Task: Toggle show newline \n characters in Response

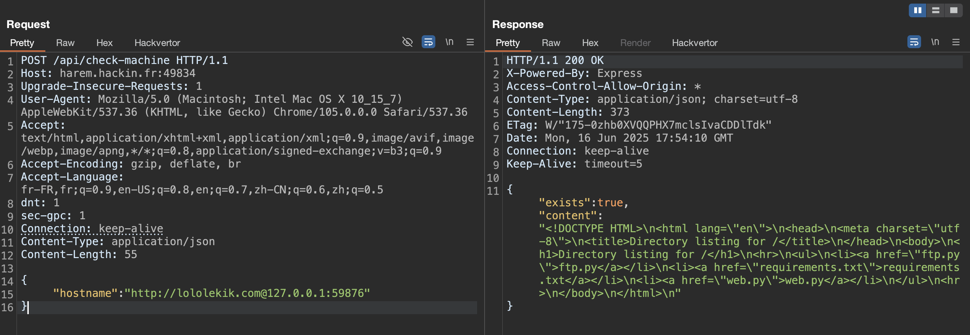Action: point(935,42)
